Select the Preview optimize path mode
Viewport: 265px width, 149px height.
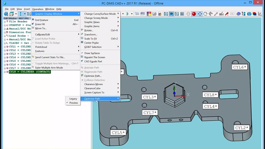74,103
